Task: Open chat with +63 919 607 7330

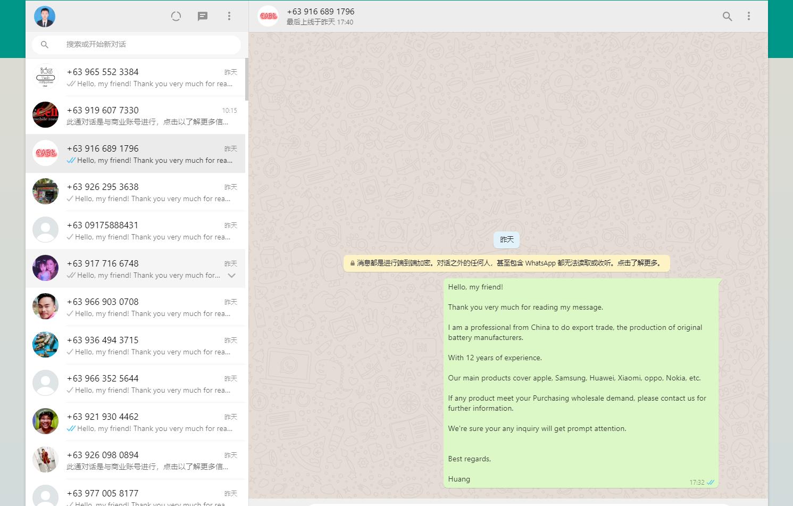Action: click(136, 115)
